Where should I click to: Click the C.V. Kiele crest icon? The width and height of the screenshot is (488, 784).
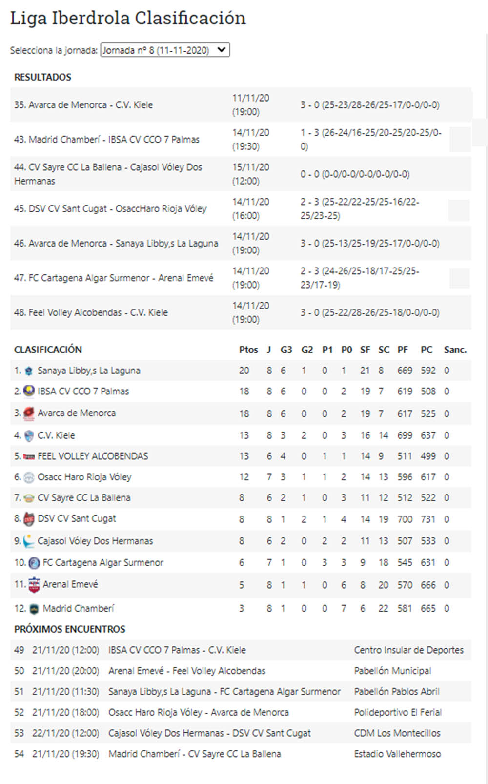pos(29,434)
